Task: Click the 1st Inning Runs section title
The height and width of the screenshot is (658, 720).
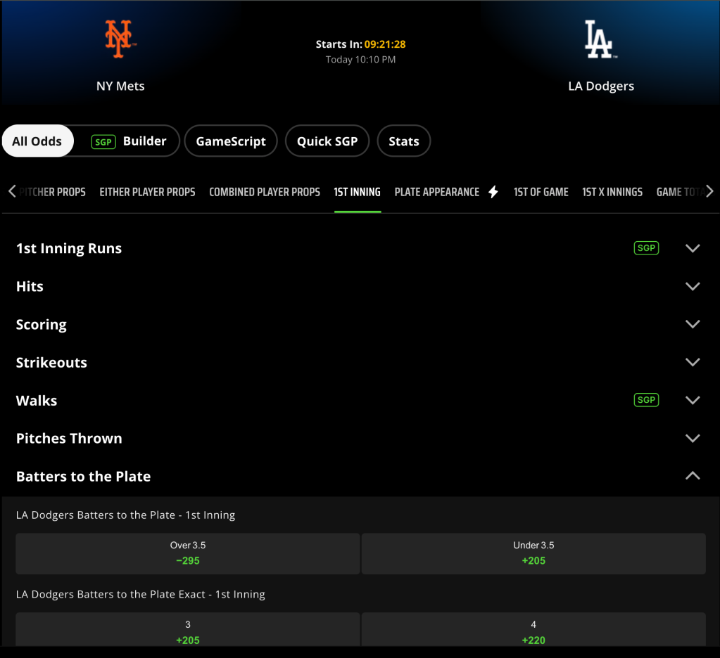Action: pyautogui.click(x=69, y=249)
